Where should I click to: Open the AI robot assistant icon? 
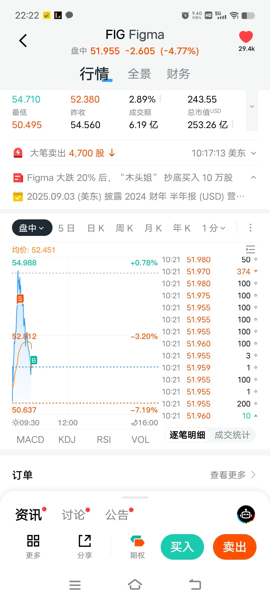click(246, 514)
